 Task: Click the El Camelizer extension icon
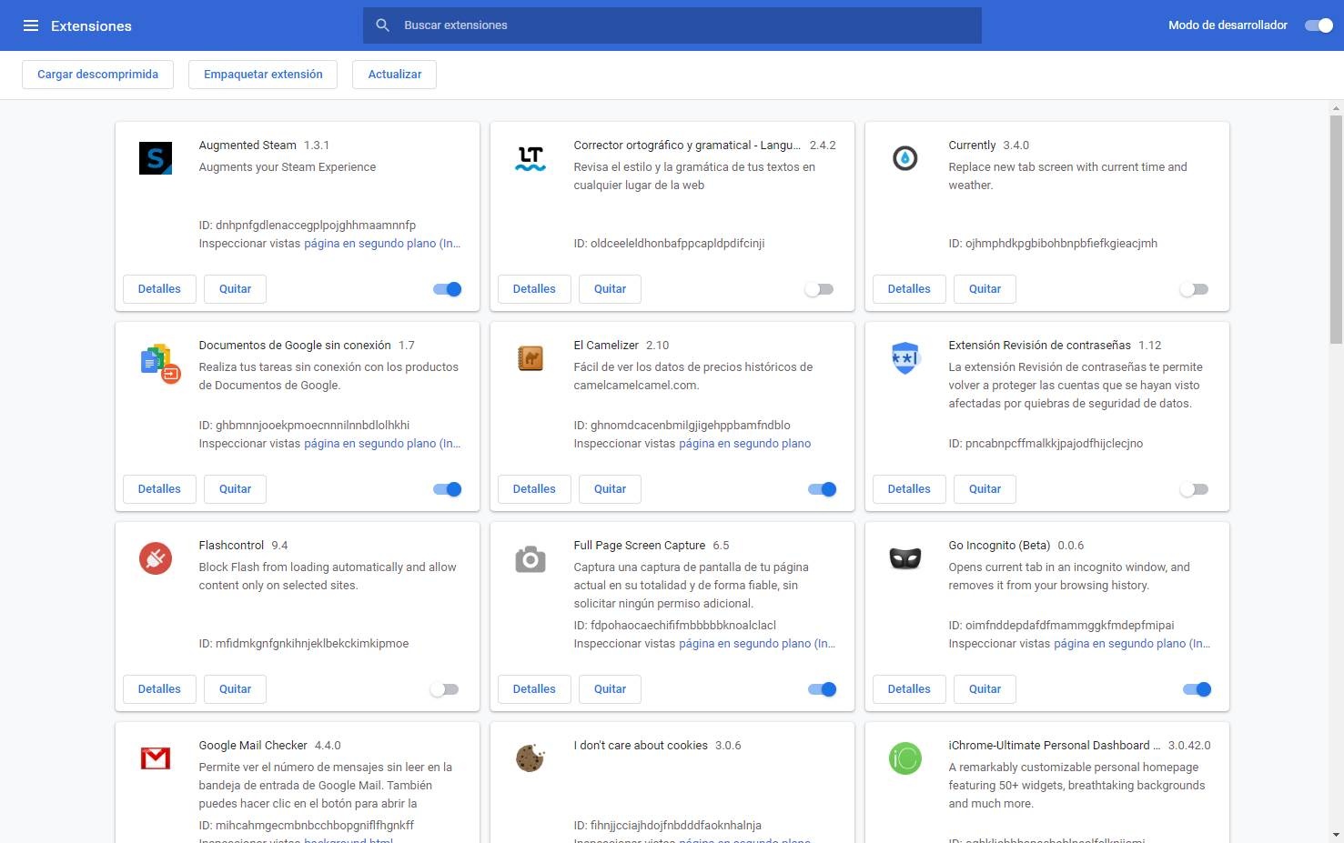click(531, 358)
